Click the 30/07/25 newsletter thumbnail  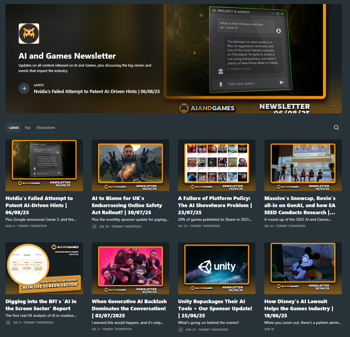[130, 165]
